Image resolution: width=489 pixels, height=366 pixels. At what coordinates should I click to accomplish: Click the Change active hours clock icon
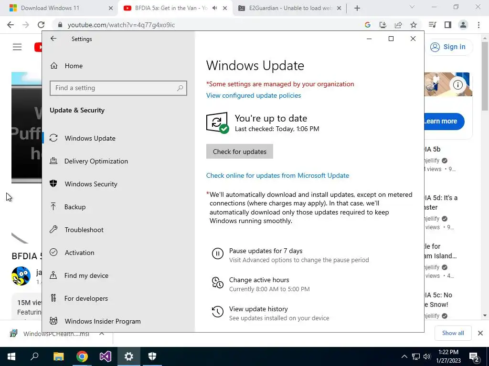(217, 283)
